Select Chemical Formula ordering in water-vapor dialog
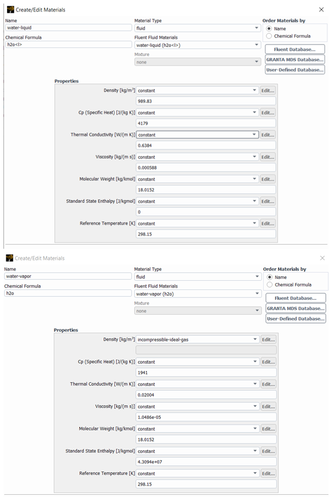The width and height of the screenshot is (332, 500). tap(270, 285)
